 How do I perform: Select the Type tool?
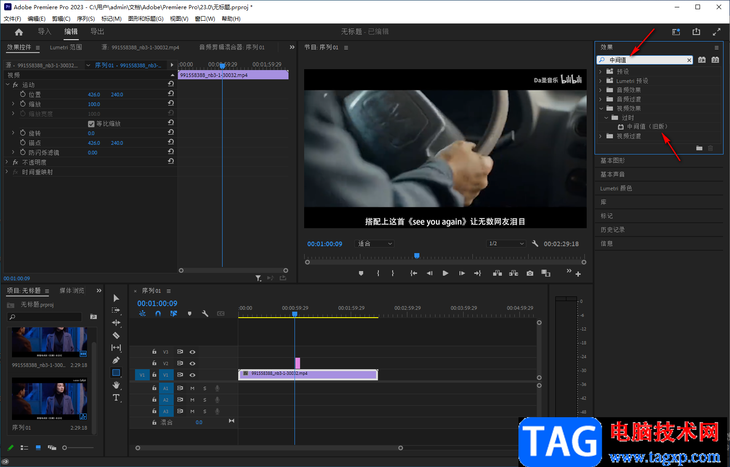coord(116,397)
